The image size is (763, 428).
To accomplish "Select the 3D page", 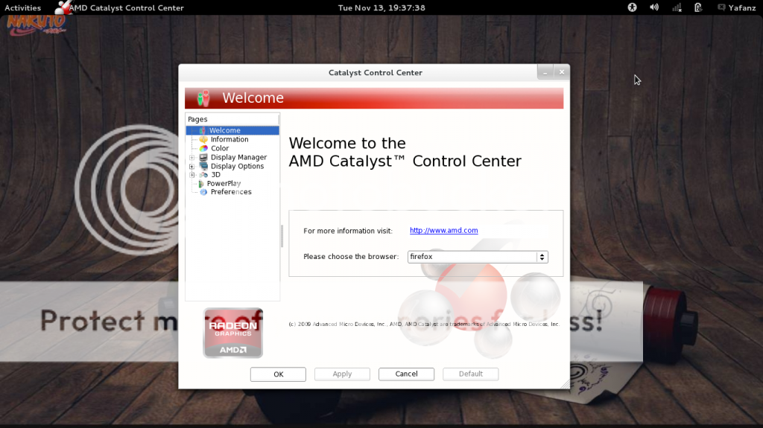I will click(x=215, y=175).
